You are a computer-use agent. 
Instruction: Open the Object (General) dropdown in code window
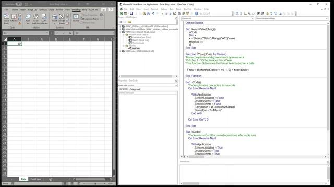coord(252,19)
